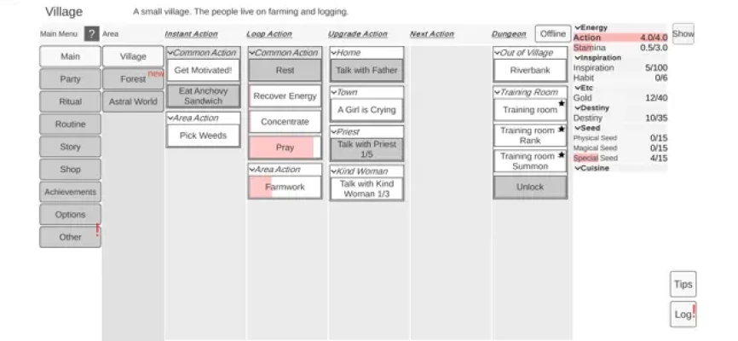Open the Party menu

tap(70, 78)
